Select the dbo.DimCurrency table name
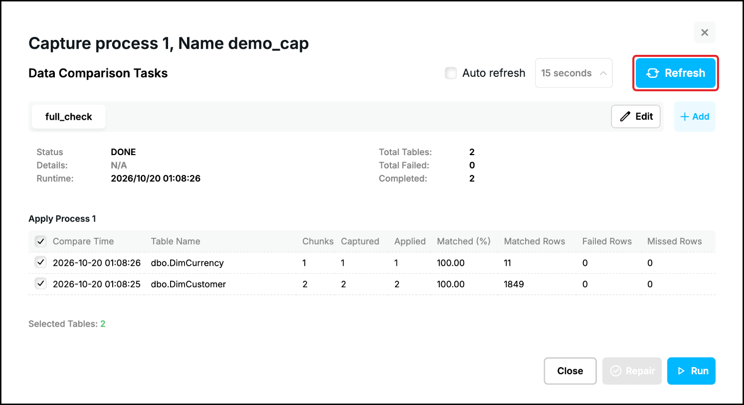 click(x=187, y=263)
